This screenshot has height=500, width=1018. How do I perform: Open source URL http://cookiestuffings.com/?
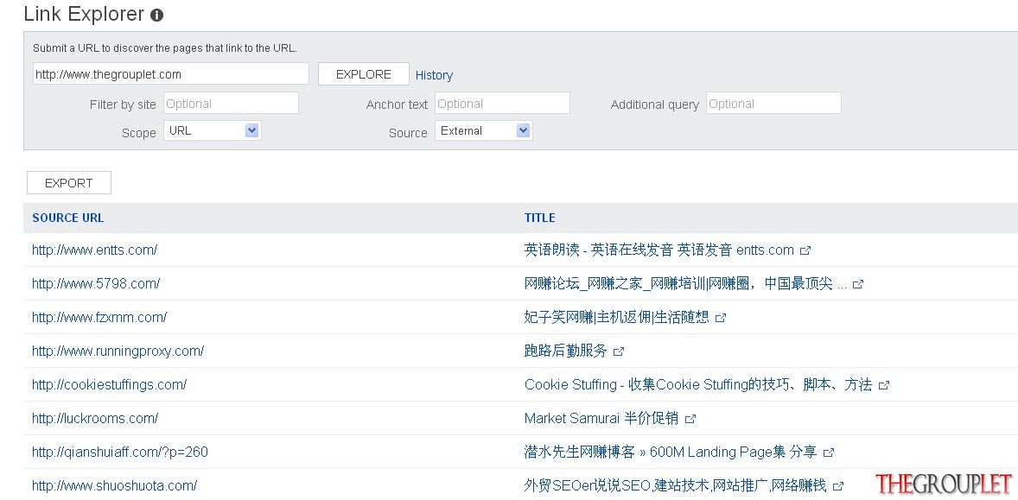coord(109,384)
